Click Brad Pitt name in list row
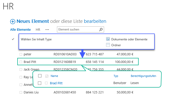 tap(30, 62)
